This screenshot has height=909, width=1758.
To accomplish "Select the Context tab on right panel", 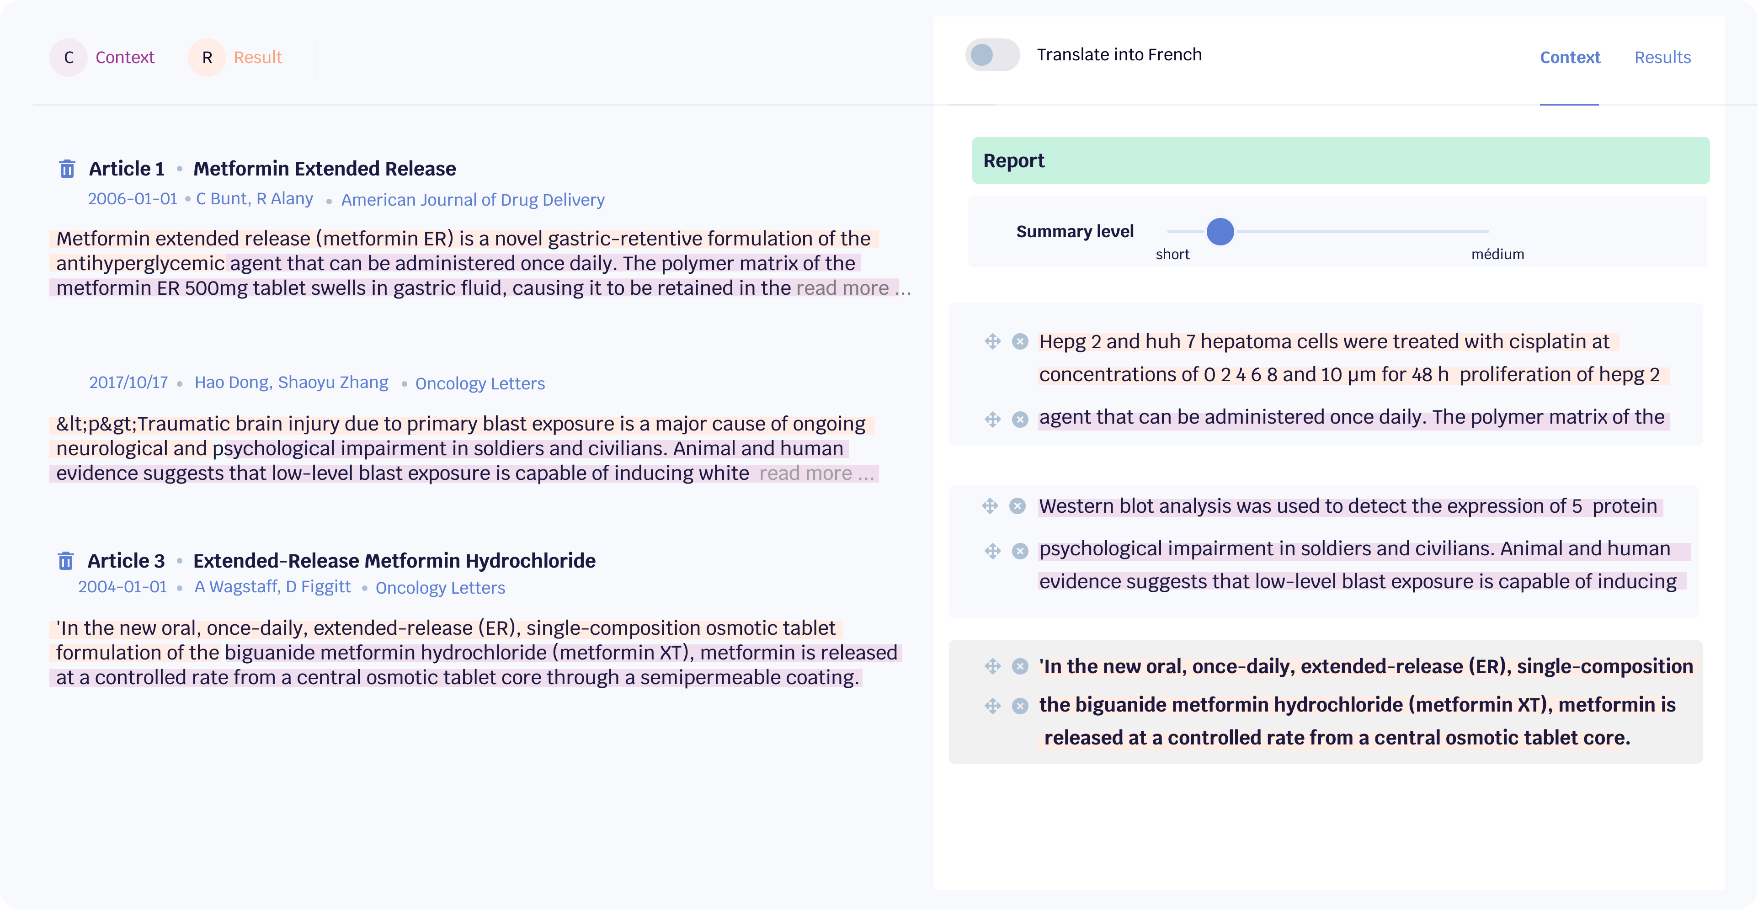I will point(1570,57).
